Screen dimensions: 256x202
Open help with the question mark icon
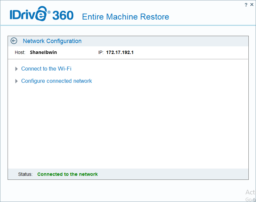246,5
